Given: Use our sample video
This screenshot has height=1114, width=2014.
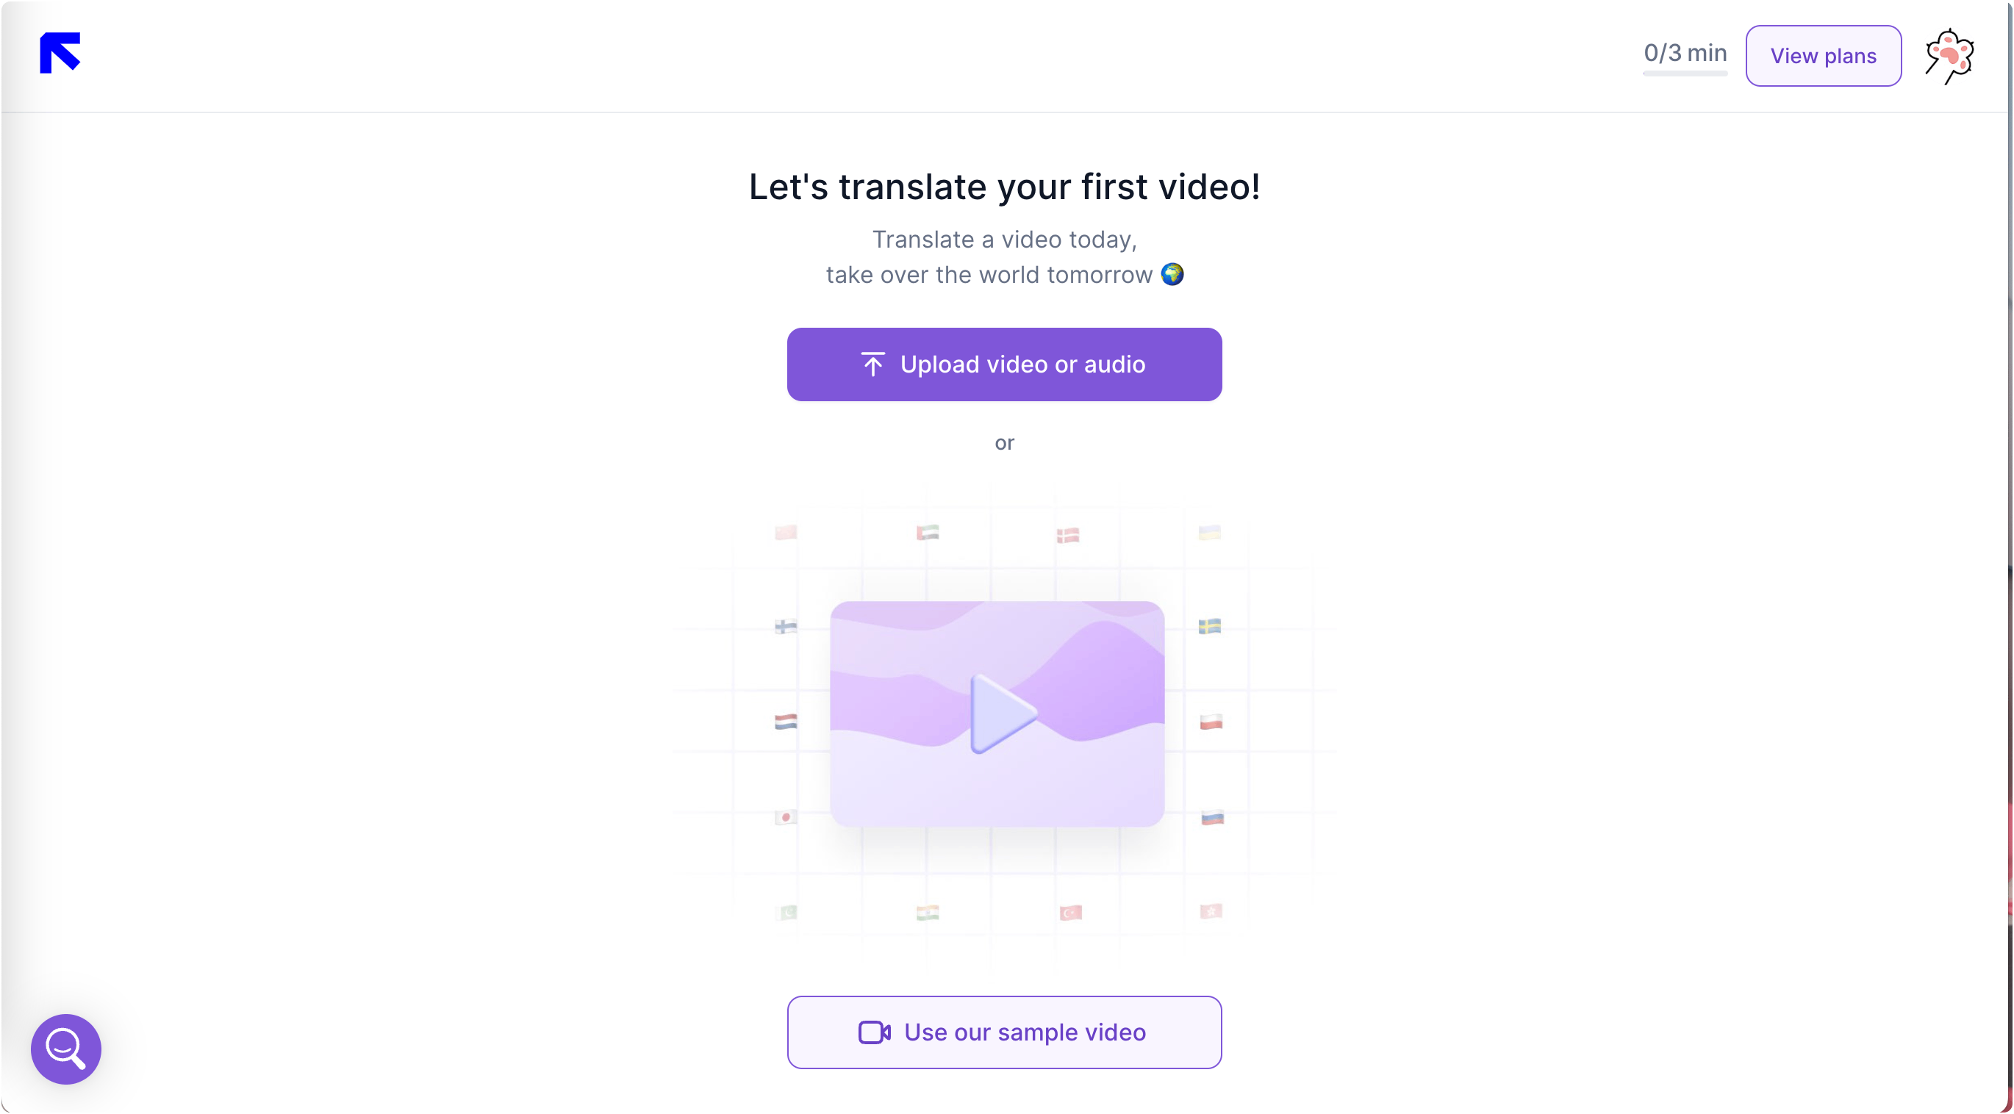Looking at the screenshot, I should tap(1004, 1032).
